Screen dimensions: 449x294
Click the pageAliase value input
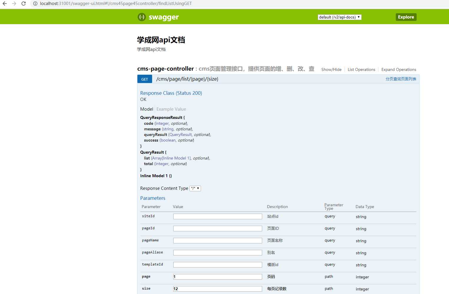tap(218, 253)
